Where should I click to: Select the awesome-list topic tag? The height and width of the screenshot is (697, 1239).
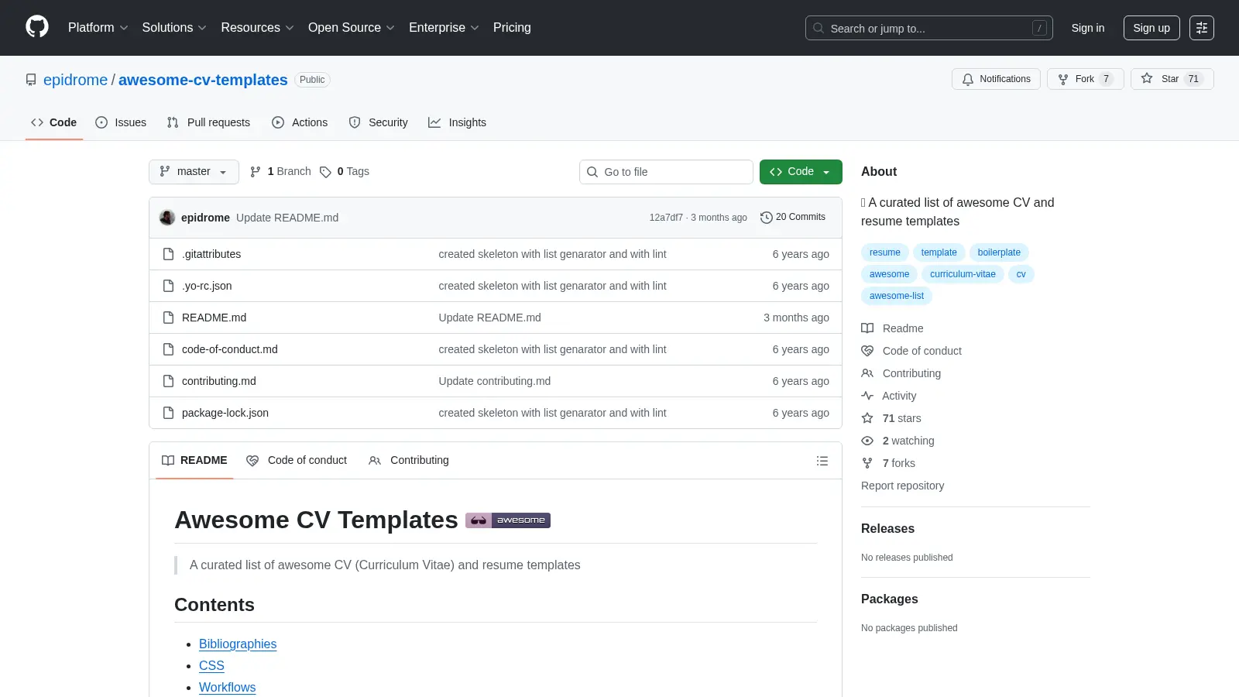896,296
